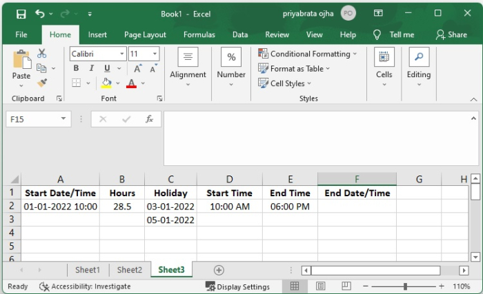This screenshot has height=294, width=483.
Task: Toggle Bold formatting
Action: pyautogui.click(x=76, y=68)
